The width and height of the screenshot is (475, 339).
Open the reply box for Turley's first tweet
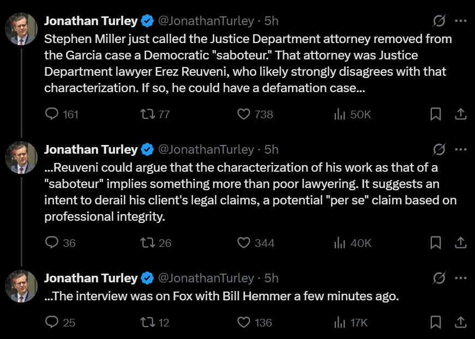52,114
